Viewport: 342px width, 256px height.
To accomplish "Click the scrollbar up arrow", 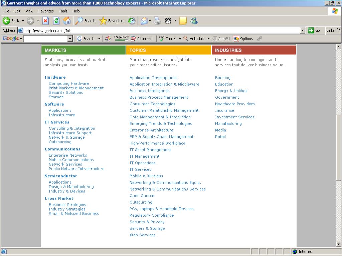I will (x=339, y=46).
